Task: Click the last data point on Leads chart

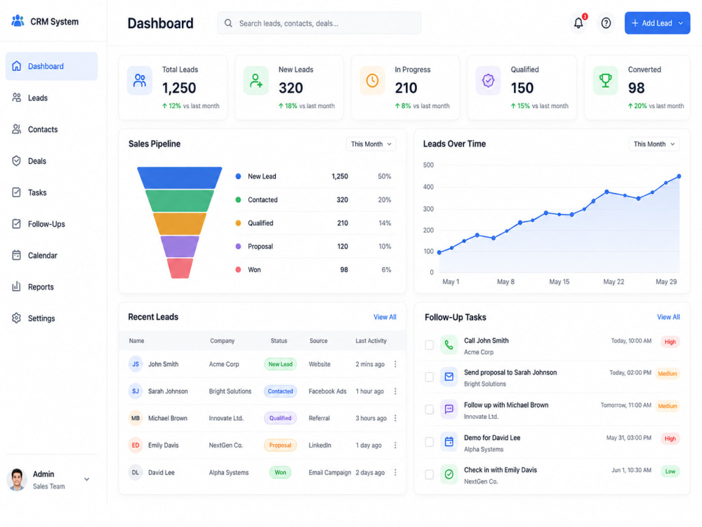Action: (x=679, y=176)
